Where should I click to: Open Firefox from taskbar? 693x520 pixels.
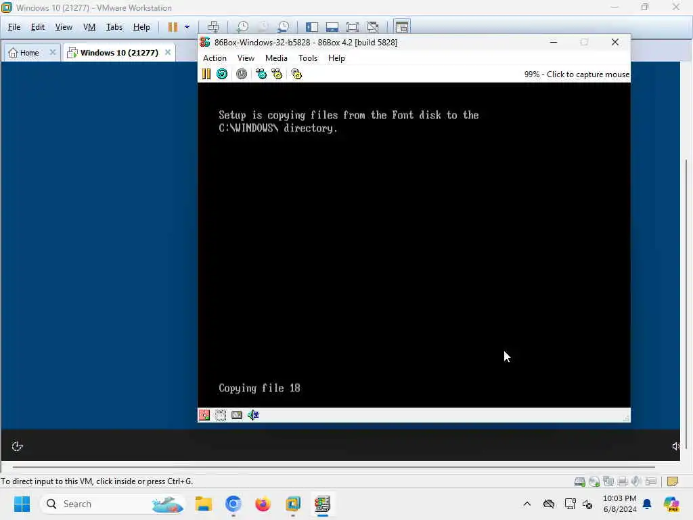pos(263,504)
